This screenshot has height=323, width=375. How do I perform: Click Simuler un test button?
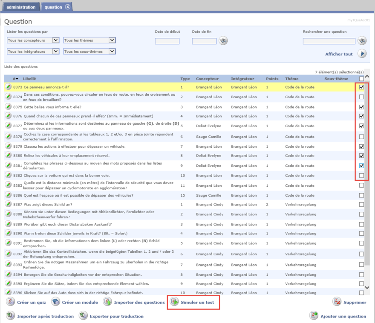pos(193,302)
